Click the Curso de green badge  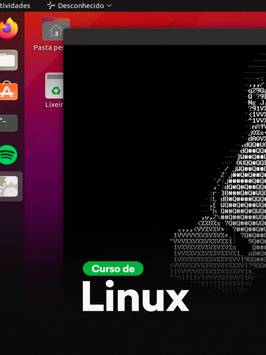click(113, 269)
